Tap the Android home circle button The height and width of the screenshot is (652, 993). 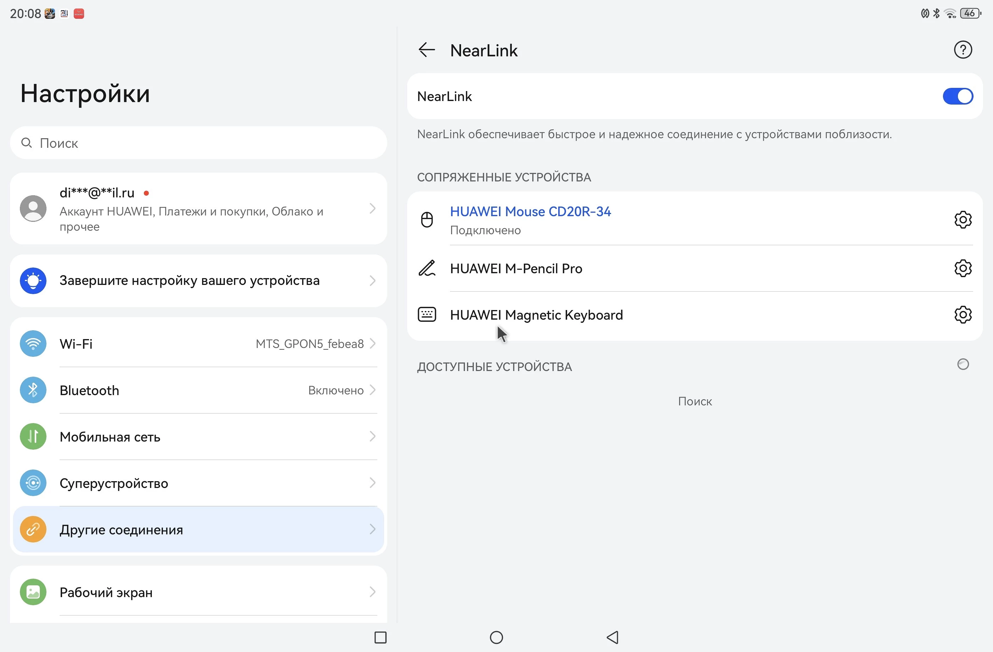(x=496, y=637)
